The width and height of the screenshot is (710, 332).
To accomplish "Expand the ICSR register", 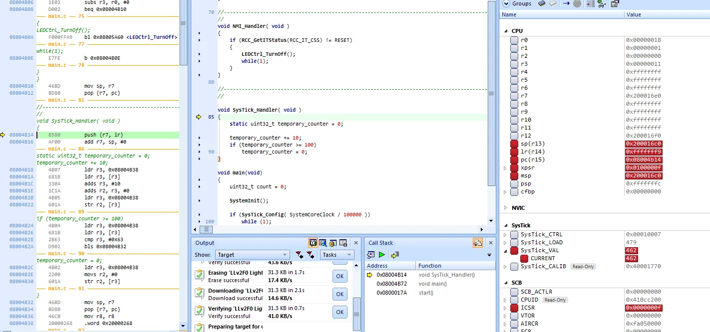I will [x=505, y=308].
